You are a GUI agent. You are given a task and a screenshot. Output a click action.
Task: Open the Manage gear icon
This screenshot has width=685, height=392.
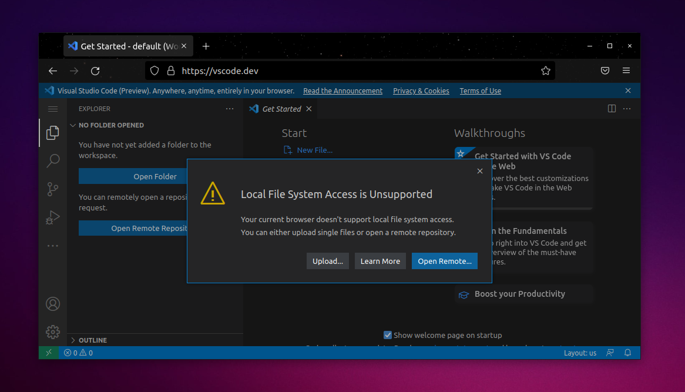[x=53, y=331]
